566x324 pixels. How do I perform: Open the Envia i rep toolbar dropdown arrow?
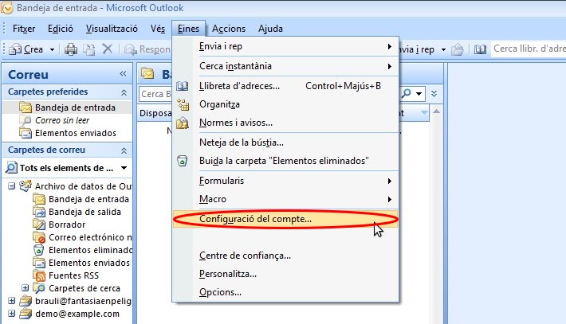pos(443,49)
